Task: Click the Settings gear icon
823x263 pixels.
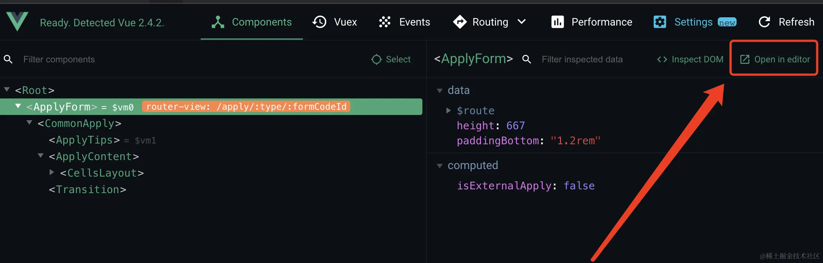Action: pyautogui.click(x=660, y=22)
